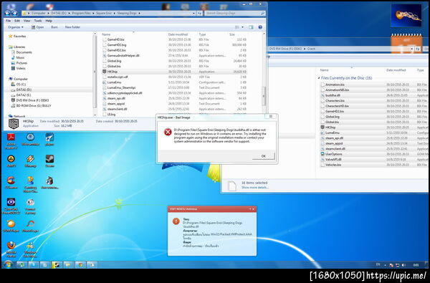Screen dimensions: 430x283
Task: Click the volume icon in system tray
Action: (x=403, y=265)
